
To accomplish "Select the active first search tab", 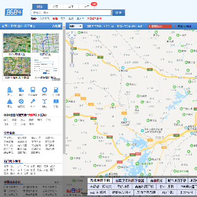I will click(40, 7).
